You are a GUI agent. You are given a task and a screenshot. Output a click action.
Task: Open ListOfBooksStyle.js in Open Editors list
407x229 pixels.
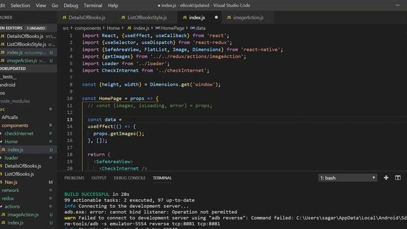pyautogui.click(x=28, y=45)
